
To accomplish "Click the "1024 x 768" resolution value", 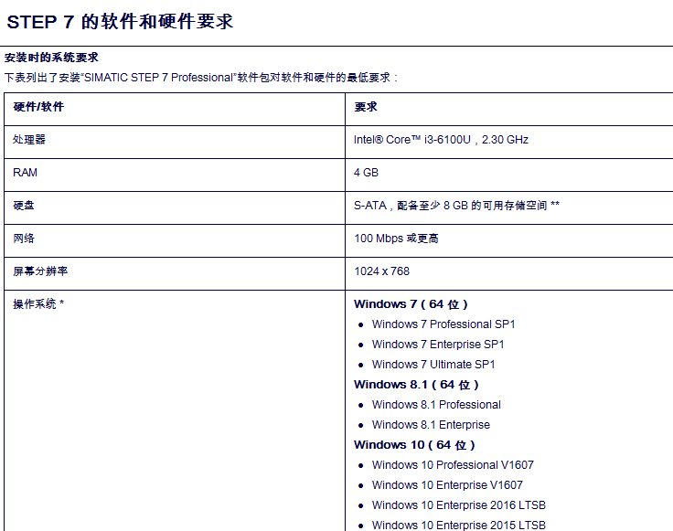I will click(x=381, y=271).
